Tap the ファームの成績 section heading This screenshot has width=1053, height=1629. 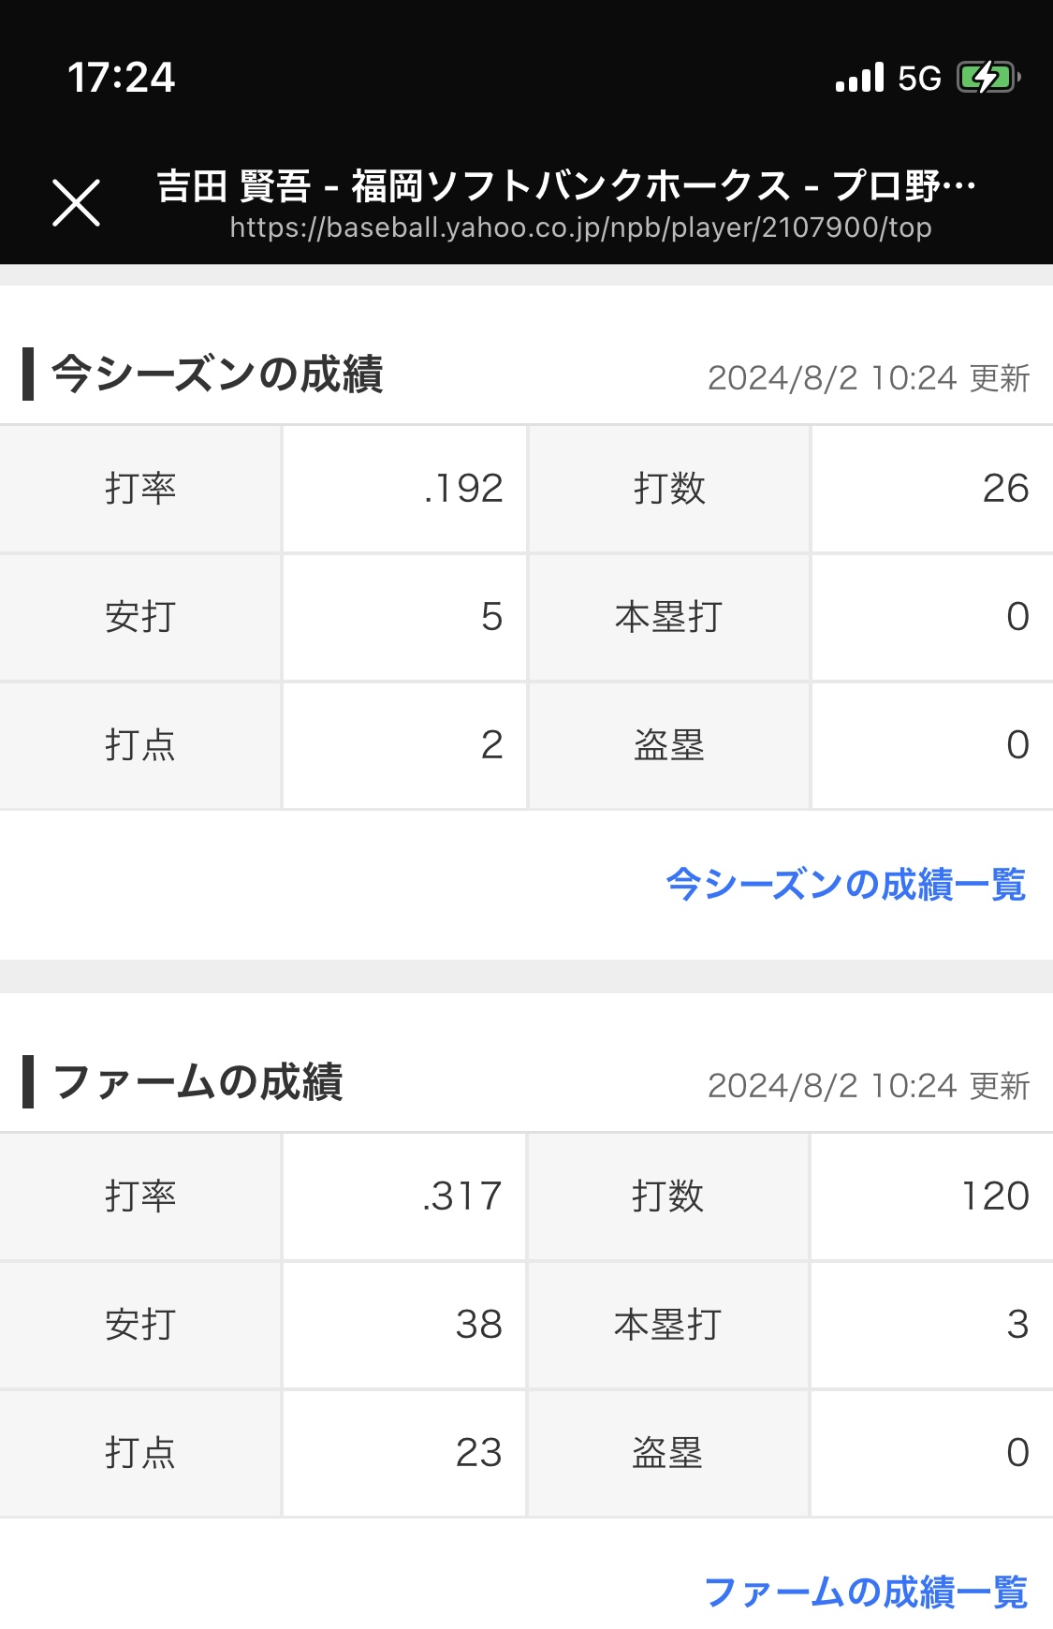pos(197,1081)
